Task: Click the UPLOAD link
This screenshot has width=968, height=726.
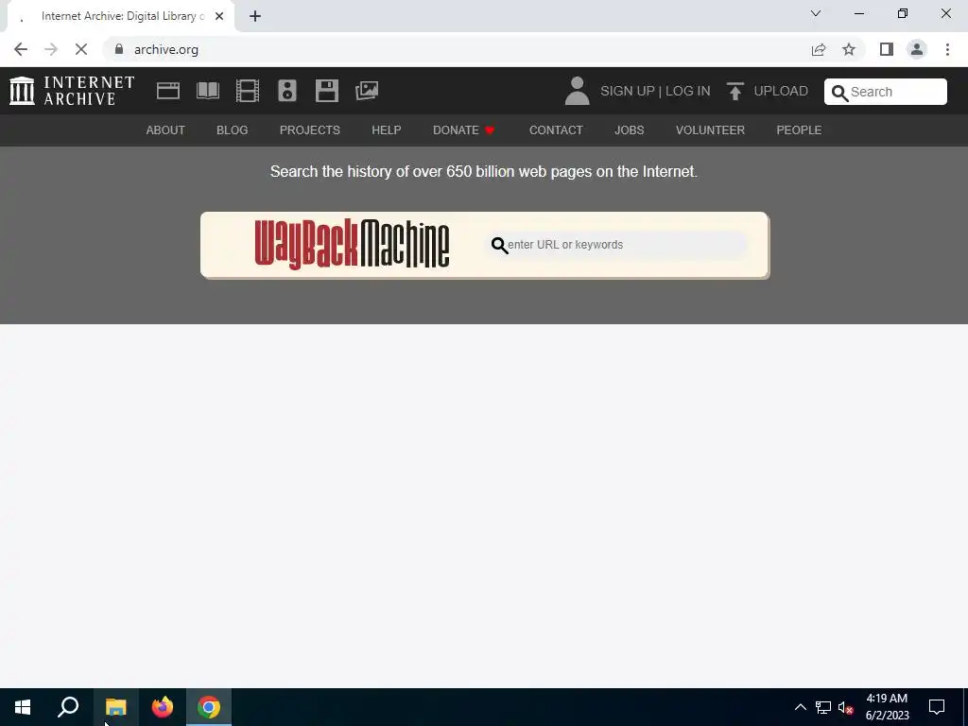Action: click(781, 92)
